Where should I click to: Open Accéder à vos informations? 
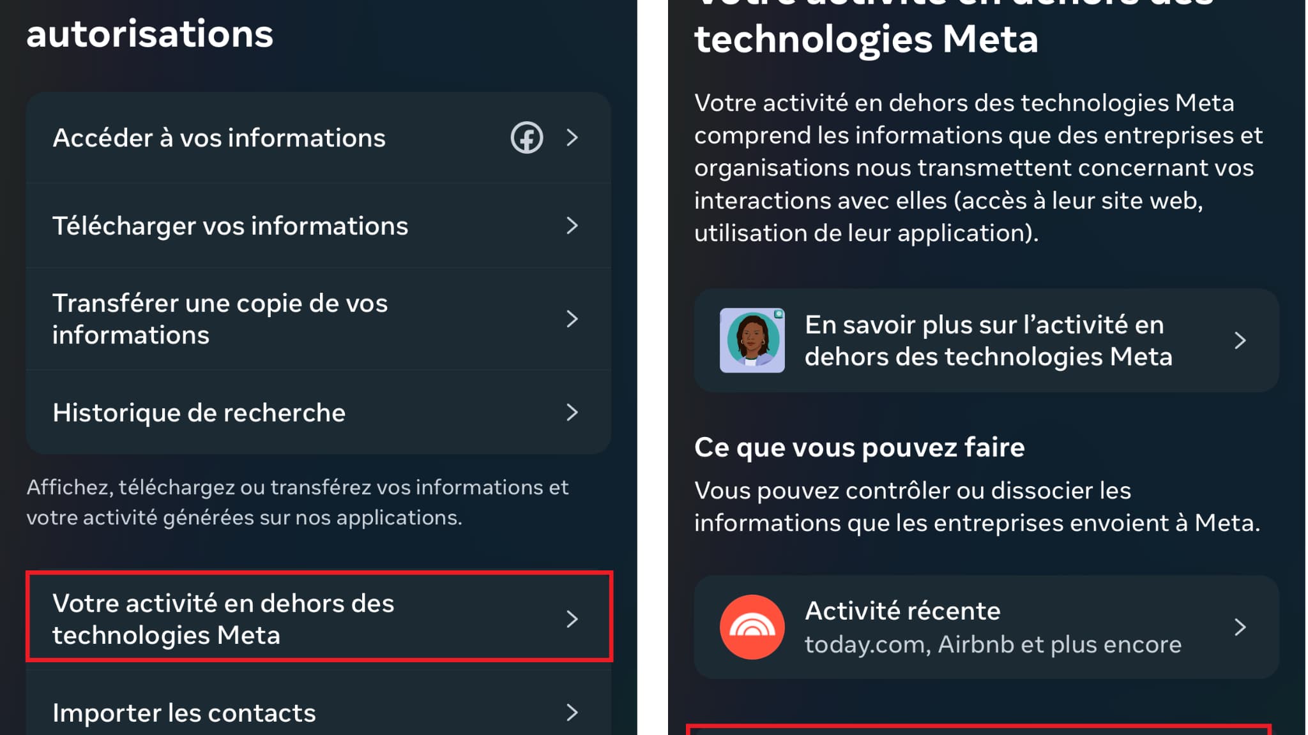[x=319, y=138]
